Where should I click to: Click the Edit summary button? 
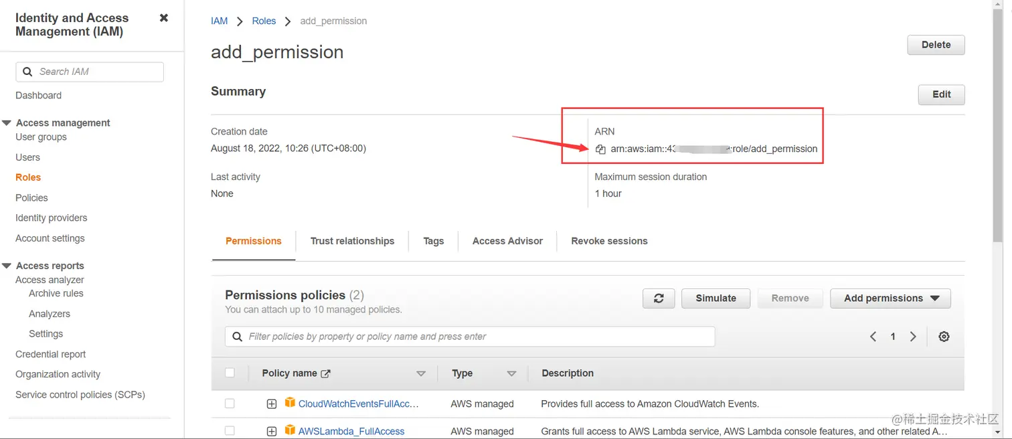coord(941,94)
